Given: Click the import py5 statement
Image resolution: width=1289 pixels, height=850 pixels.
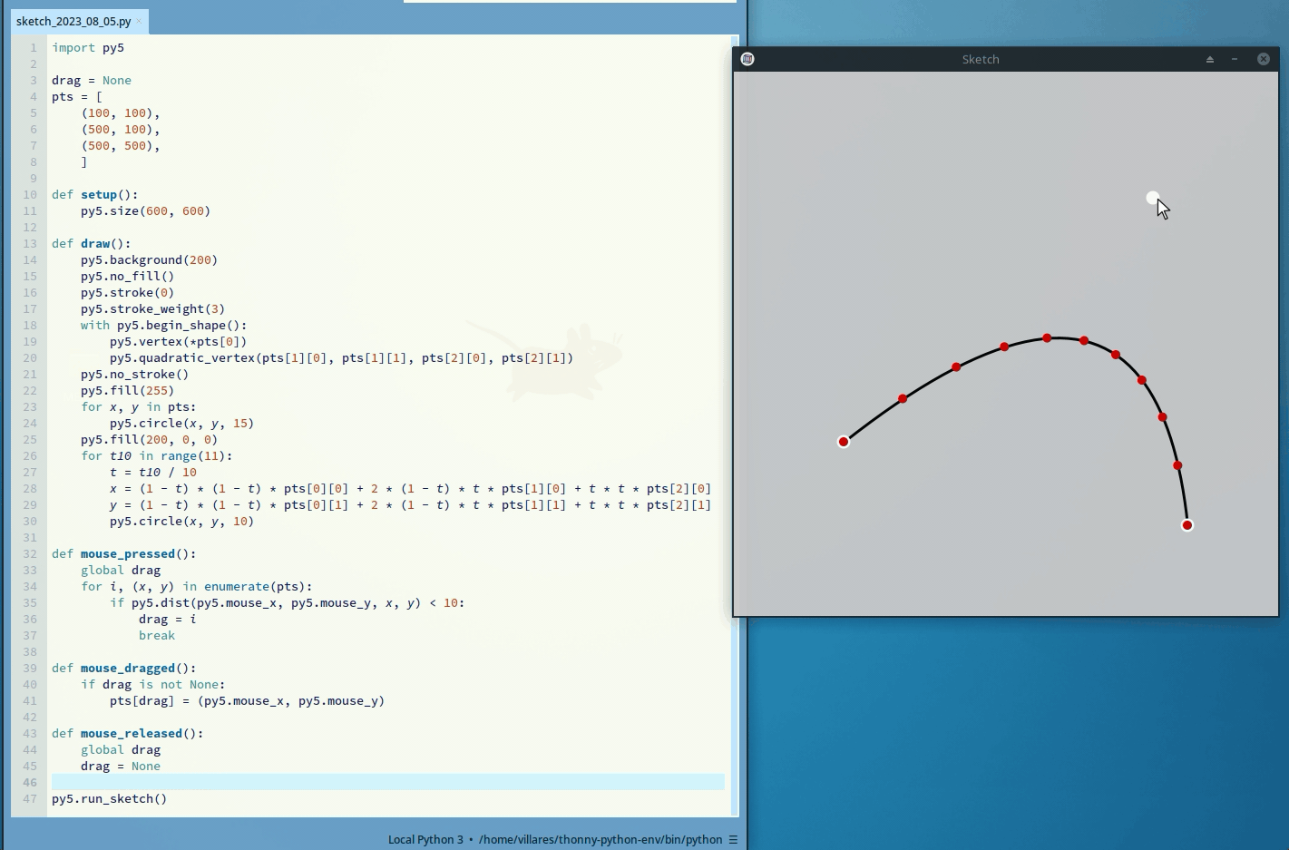Looking at the screenshot, I should (88, 47).
